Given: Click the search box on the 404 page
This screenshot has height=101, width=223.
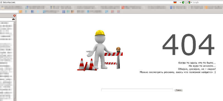Looking at the screenshot, I should 137,90.
